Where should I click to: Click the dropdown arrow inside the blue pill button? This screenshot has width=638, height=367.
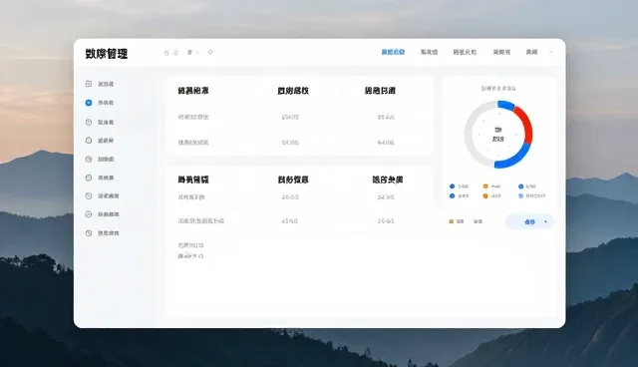click(x=545, y=221)
